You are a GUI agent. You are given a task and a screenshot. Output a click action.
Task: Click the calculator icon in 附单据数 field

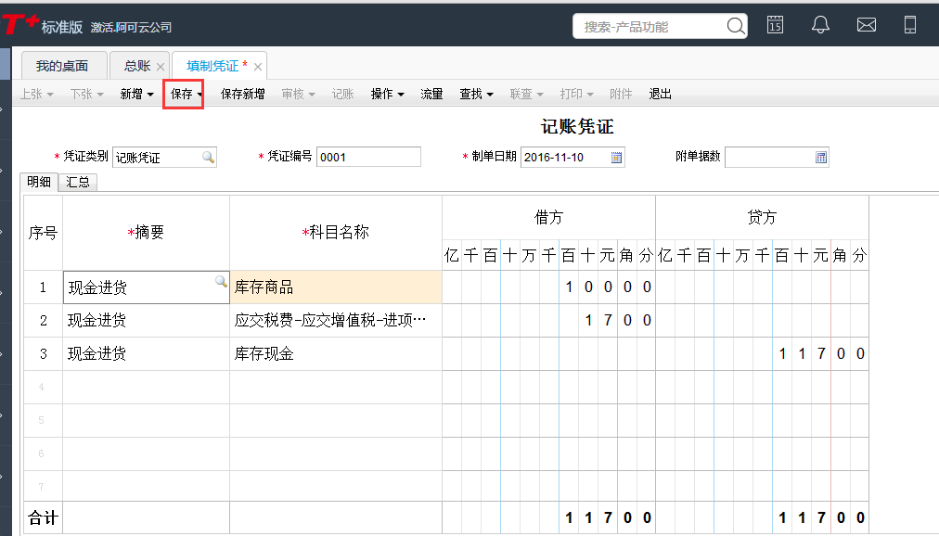[820, 157]
